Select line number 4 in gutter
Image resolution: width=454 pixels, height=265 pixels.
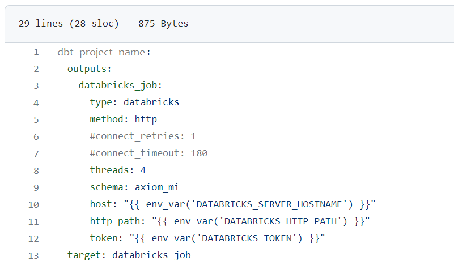tap(36, 102)
